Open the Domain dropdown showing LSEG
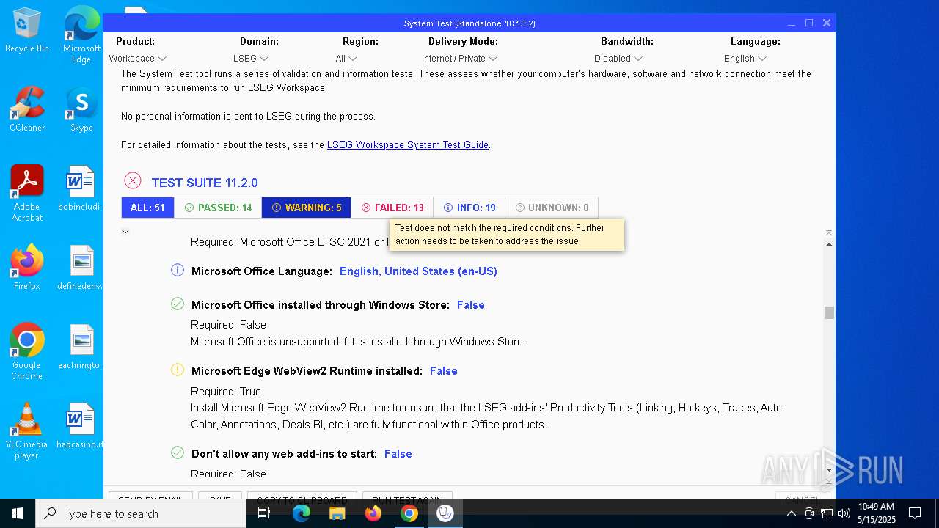Screen dimensions: 939x528 tap(250, 59)
